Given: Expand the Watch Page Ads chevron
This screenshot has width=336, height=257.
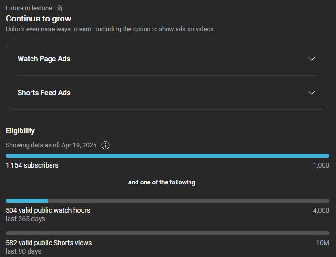Looking at the screenshot, I should click(312, 59).
